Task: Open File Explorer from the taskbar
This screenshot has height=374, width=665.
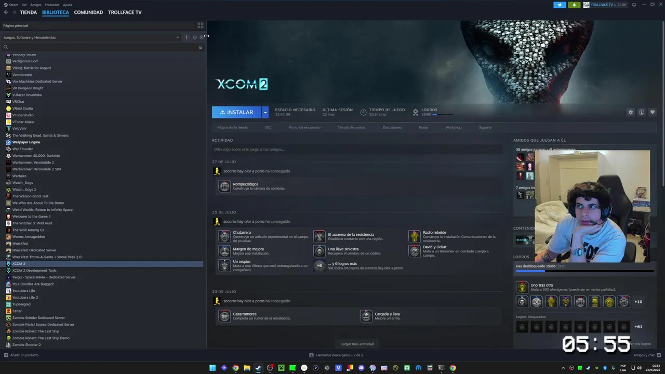Action: pyautogui.click(x=247, y=368)
